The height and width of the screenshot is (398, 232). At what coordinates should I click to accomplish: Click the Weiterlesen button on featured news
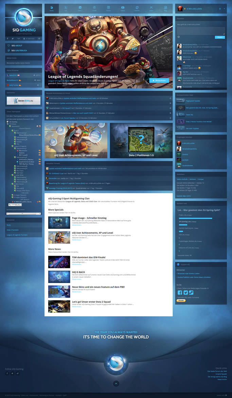pyautogui.click(x=159, y=80)
